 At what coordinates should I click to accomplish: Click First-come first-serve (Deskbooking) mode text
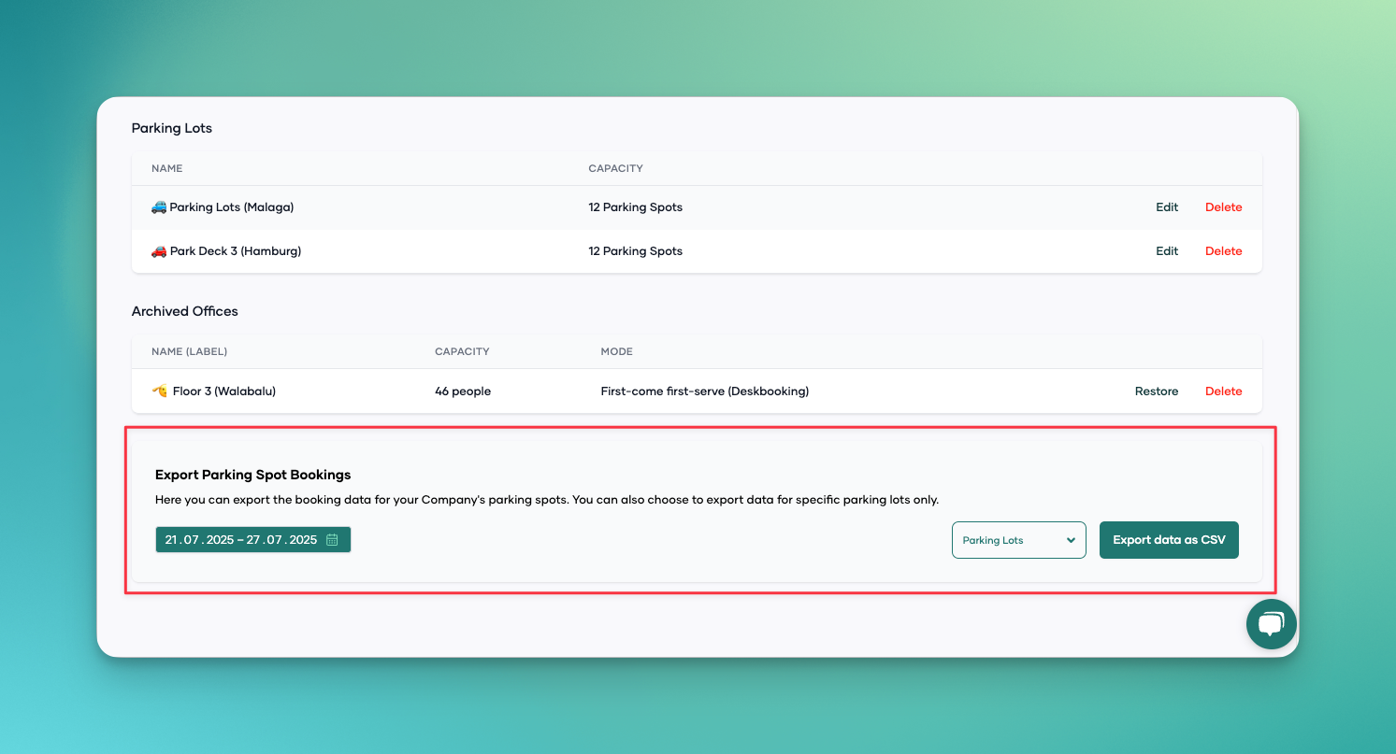pos(704,391)
